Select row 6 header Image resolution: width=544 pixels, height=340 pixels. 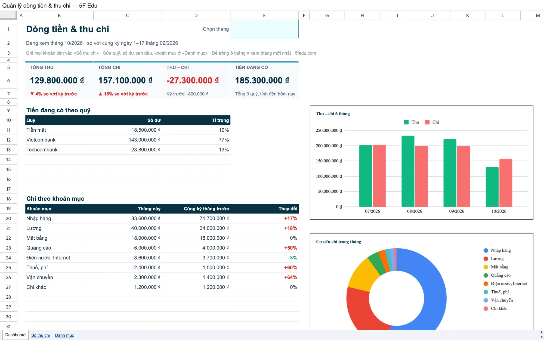point(8,81)
